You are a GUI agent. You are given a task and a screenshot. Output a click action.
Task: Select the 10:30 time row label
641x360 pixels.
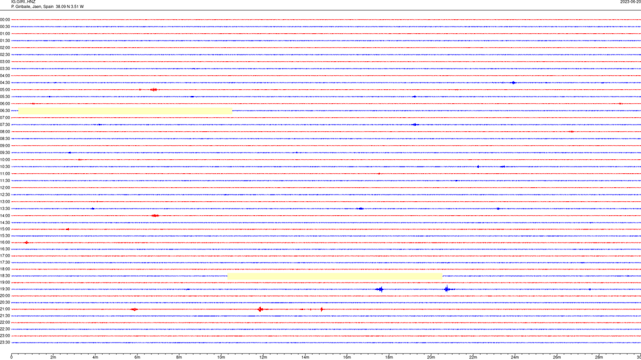point(5,167)
